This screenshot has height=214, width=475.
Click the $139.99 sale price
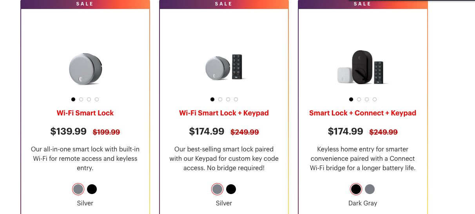tap(69, 131)
